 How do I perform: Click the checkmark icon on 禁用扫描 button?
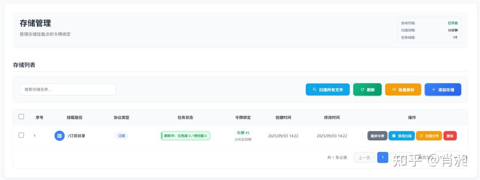click(x=394, y=136)
